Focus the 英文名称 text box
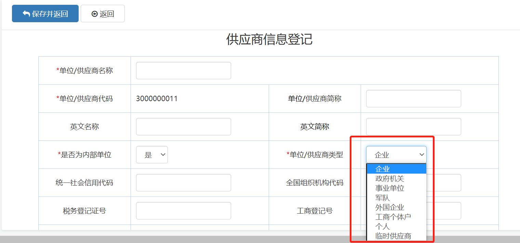This screenshot has width=520, height=243. coord(183,126)
